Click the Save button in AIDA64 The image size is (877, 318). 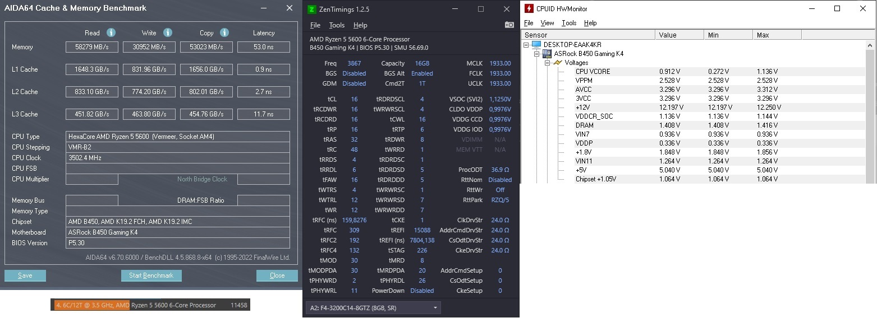tap(25, 275)
